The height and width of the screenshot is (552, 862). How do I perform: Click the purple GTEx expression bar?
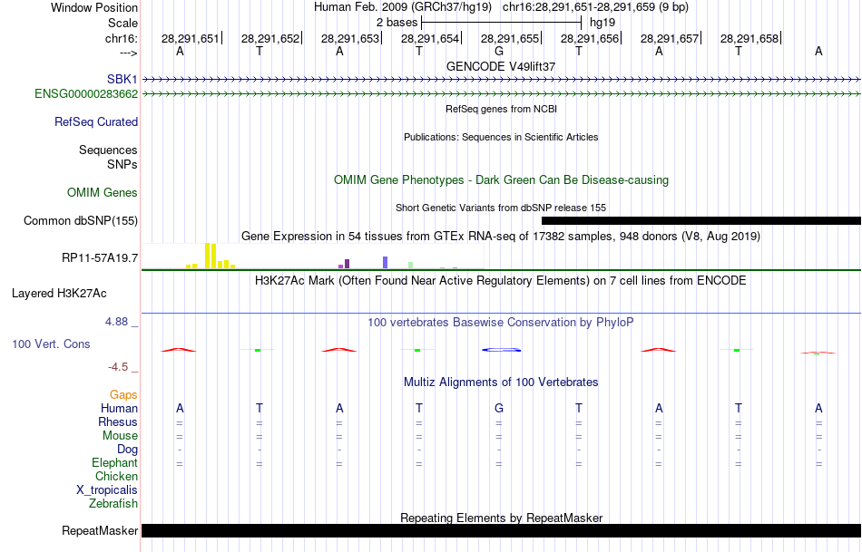[347, 264]
